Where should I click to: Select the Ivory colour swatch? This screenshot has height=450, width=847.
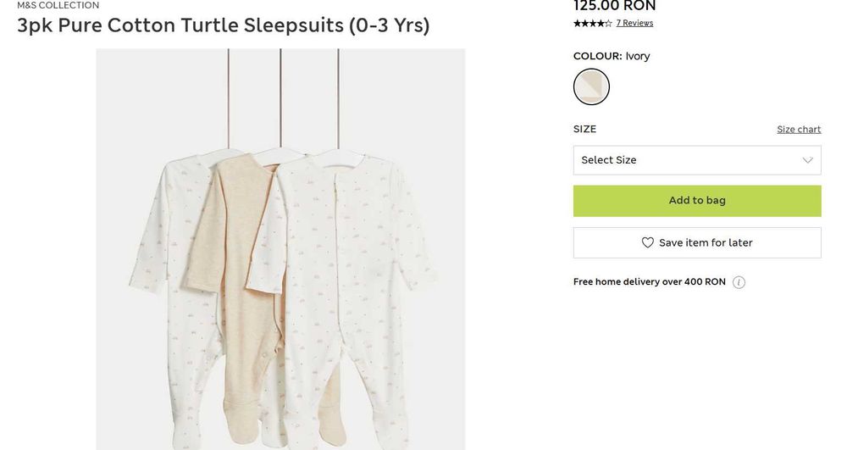click(x=591, y=86)
